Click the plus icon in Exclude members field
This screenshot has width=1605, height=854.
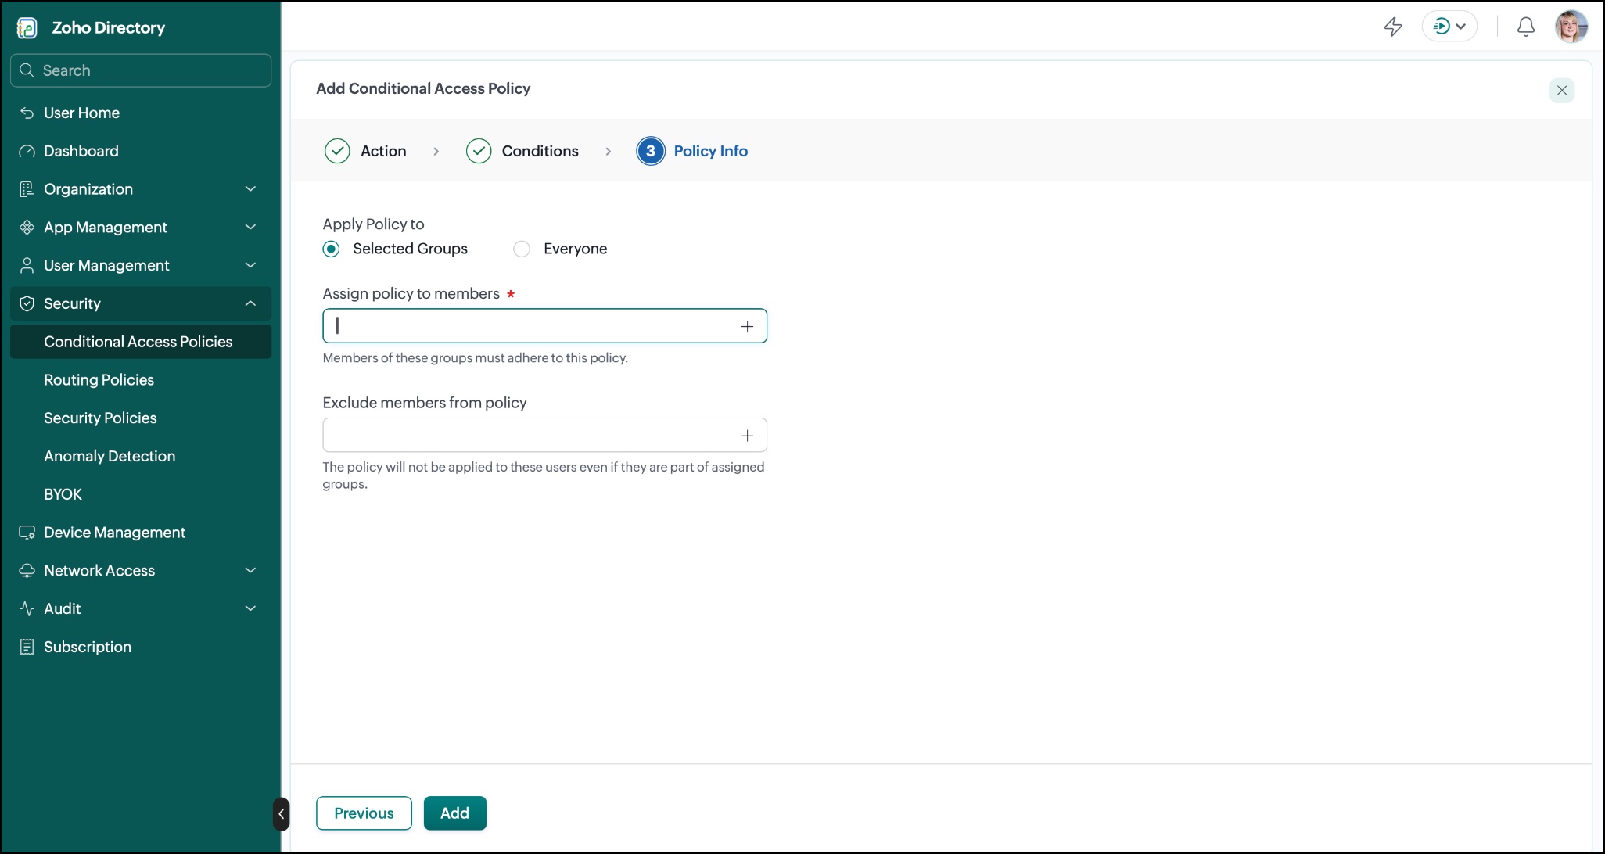(x=747, y=436)
